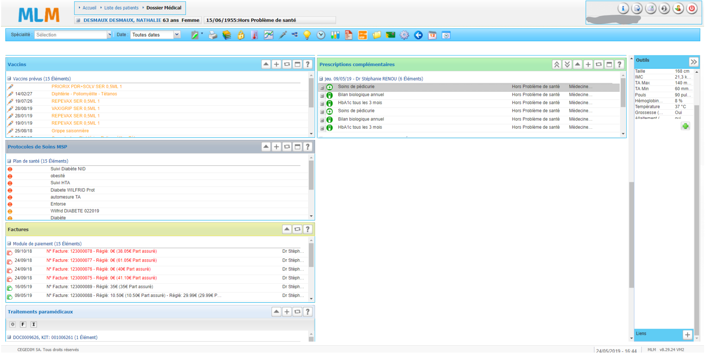
Task: Open the Date dropdown showing Toutes dates
Action: tap(155, 35)
